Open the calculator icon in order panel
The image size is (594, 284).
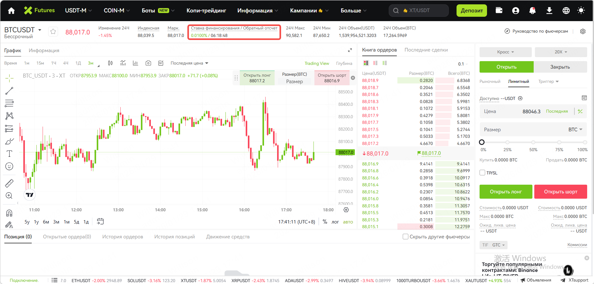click(x=584, y=98)
